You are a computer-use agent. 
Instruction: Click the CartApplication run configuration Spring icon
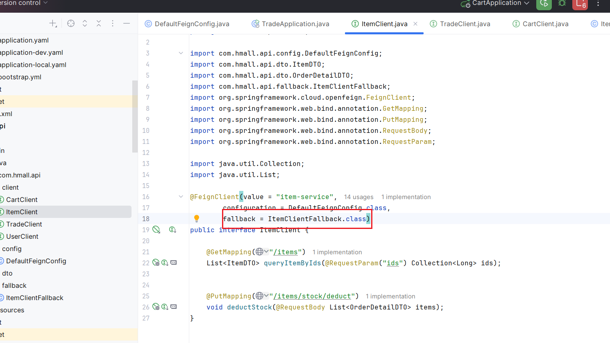coord(465,4)
